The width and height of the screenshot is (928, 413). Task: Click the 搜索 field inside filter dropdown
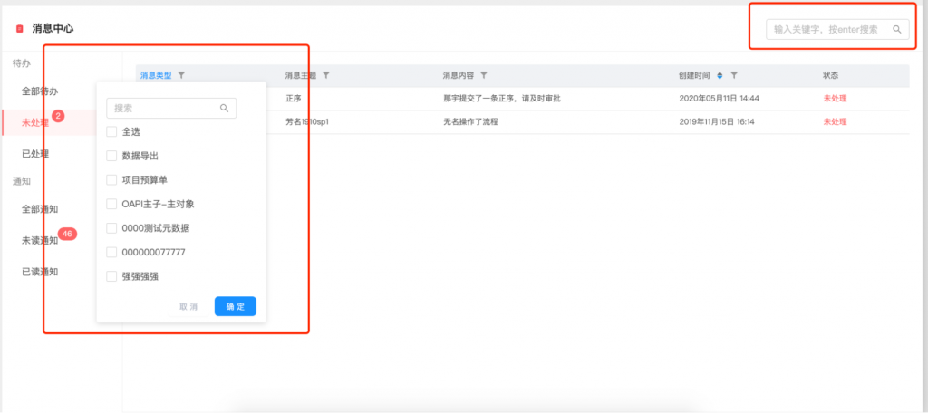point(163,109)
